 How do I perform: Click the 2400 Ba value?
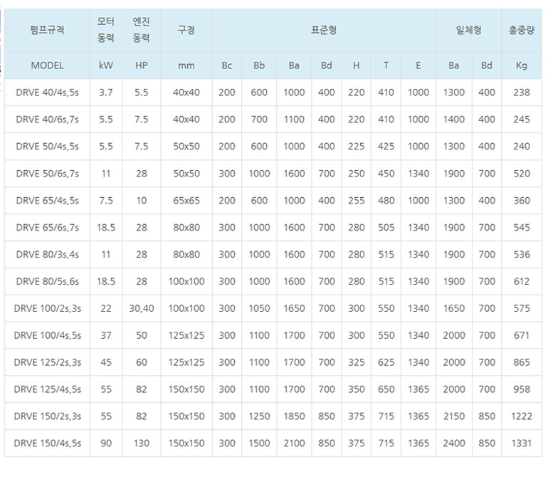(453, 443)
